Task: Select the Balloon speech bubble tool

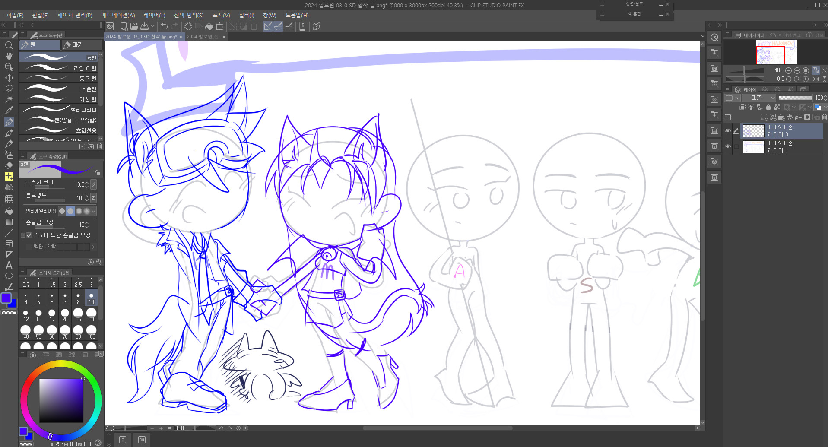Action: click(x=9, y=276)
